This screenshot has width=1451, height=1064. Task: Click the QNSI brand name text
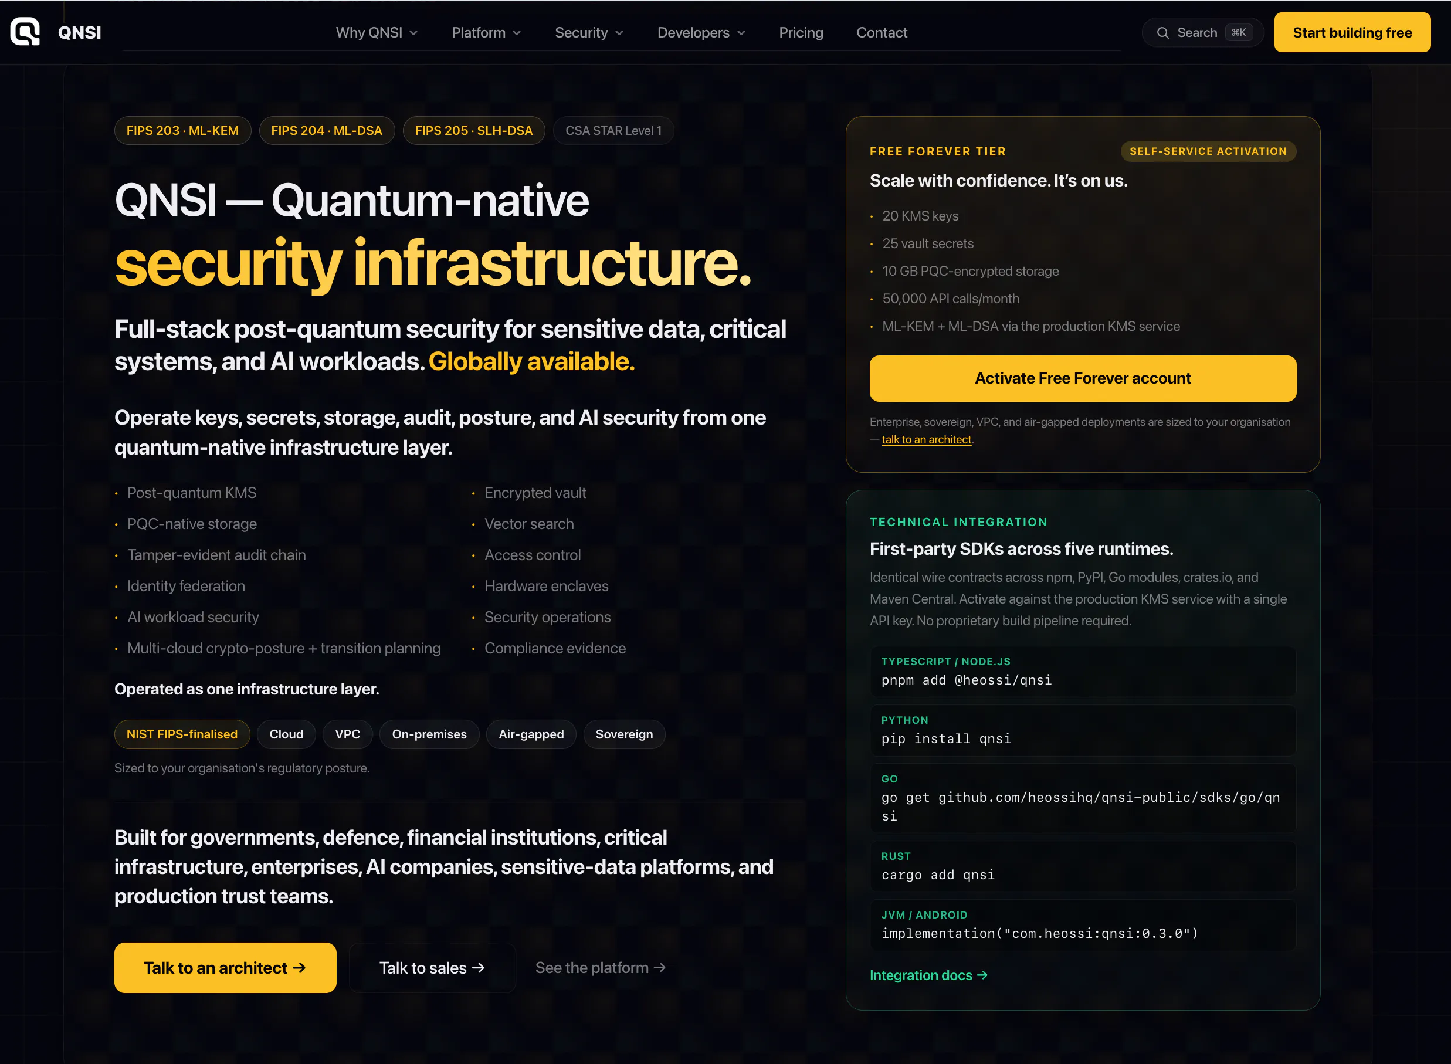click(x=79, y=33)
